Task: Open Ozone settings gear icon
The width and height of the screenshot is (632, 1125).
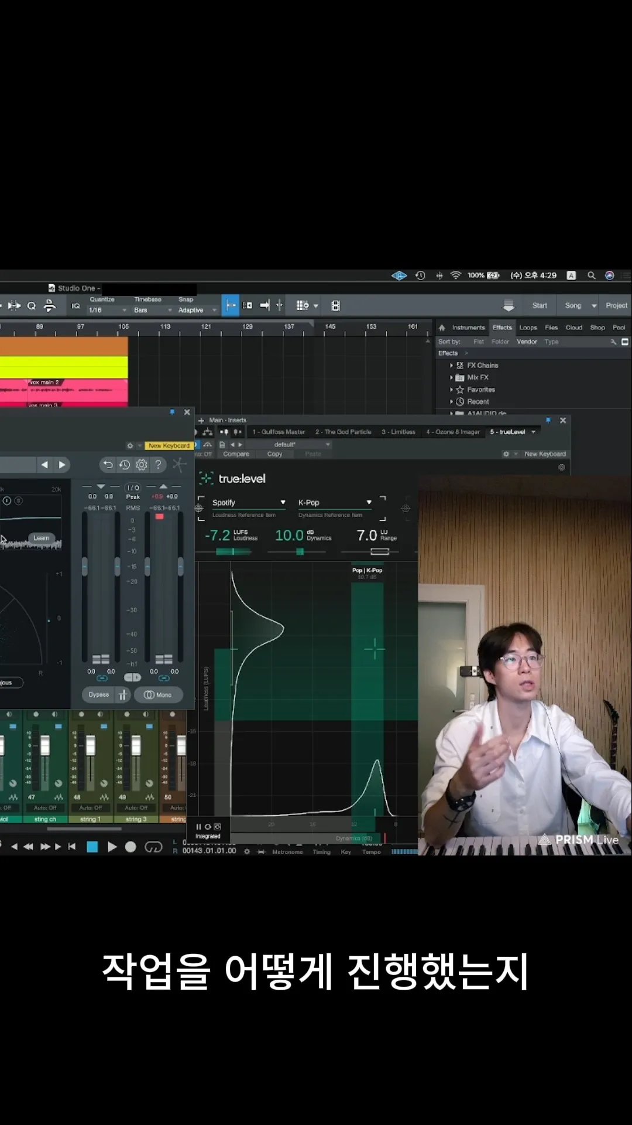Action: click(142, 465)
